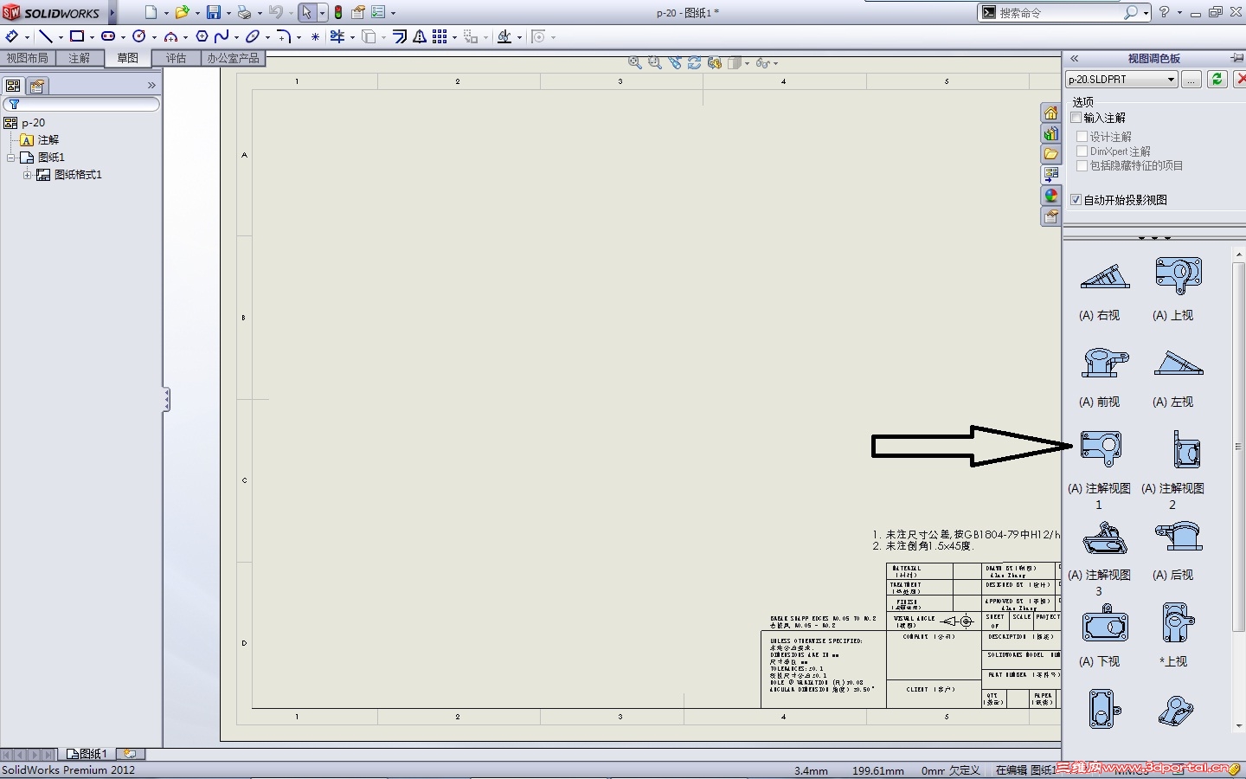Switch to the 注解 tab
This screenshot has height=779, width=1246.
click(80, 58)
